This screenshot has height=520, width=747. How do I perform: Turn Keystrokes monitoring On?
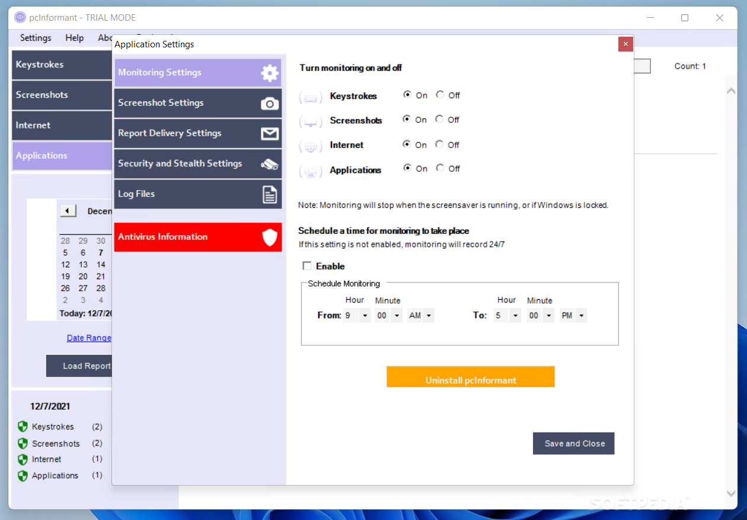[407, 94]
